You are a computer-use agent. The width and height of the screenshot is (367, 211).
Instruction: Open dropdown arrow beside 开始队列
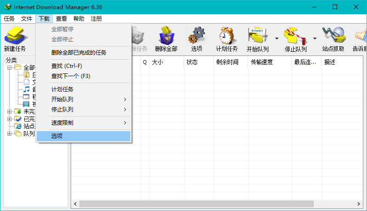click(x=277, y=39)
